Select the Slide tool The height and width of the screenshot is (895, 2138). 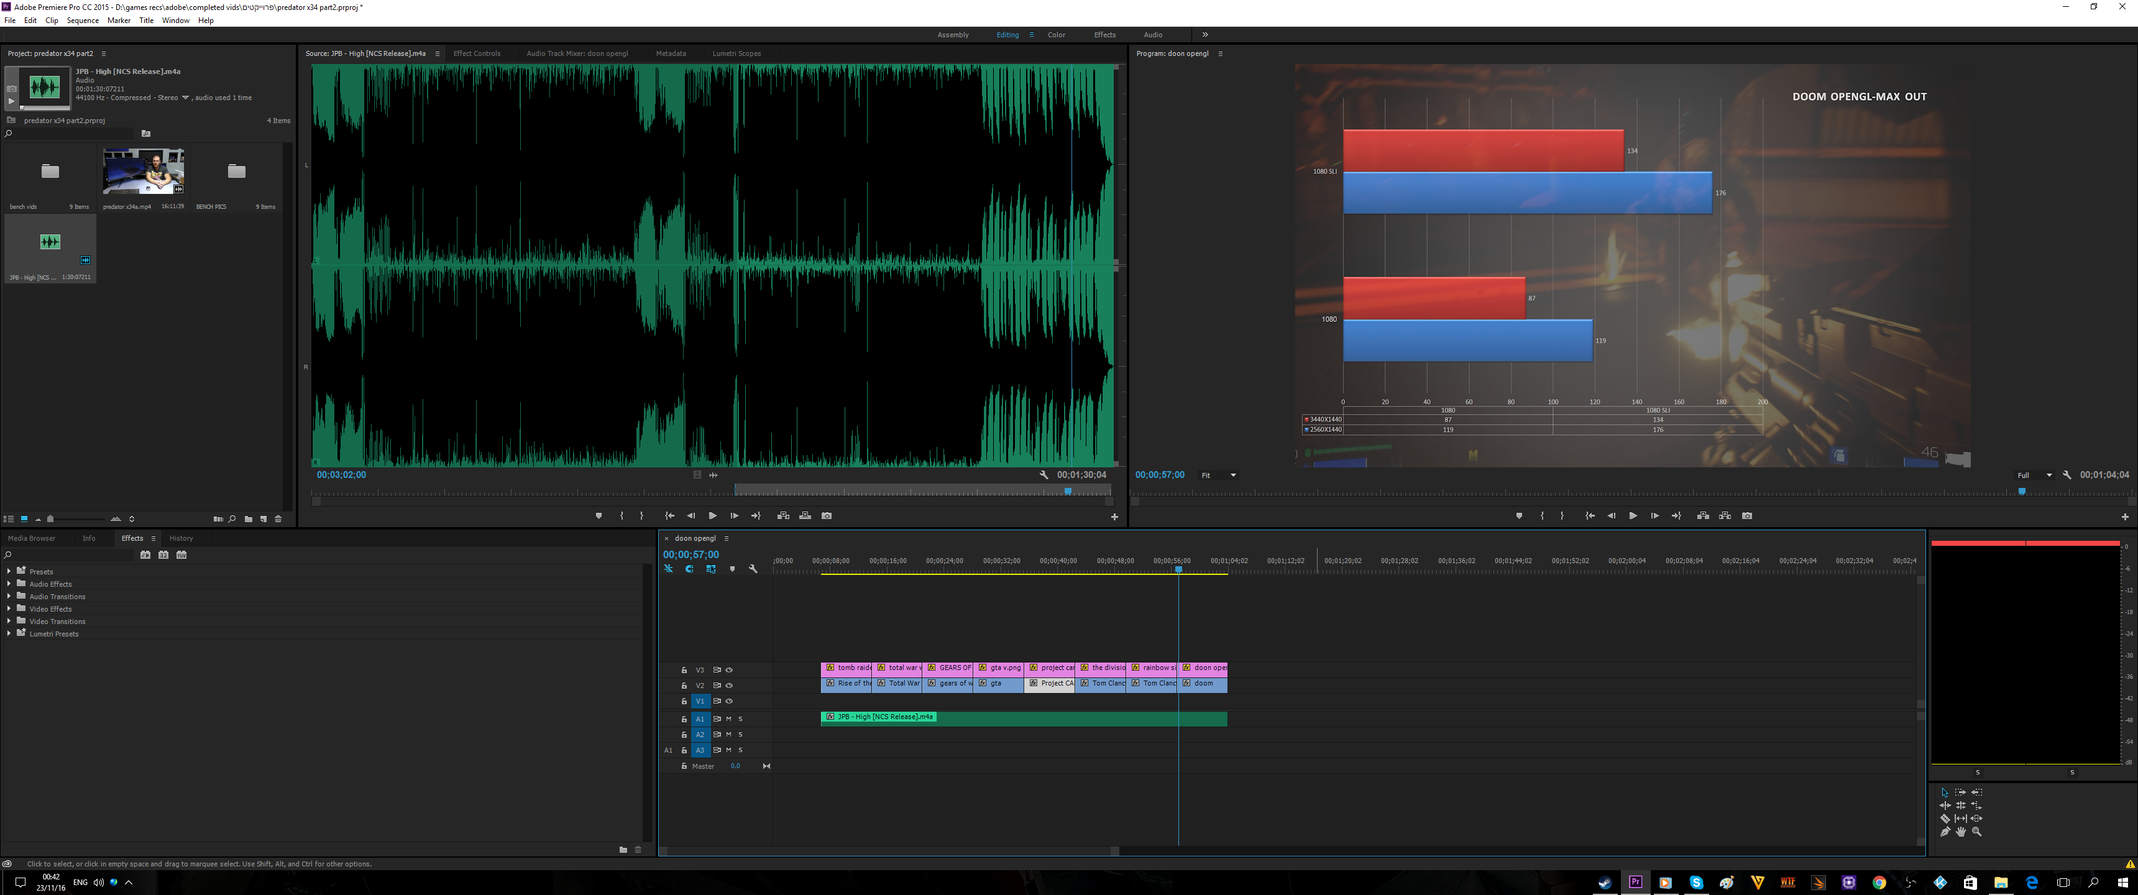click(x=1977, y=819)
